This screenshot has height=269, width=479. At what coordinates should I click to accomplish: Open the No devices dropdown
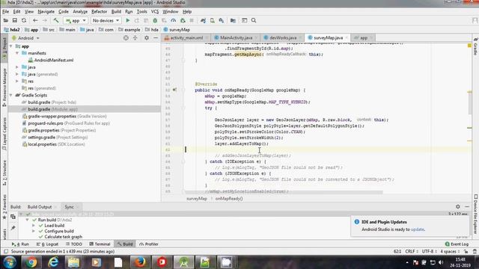[x=106, y=20]
